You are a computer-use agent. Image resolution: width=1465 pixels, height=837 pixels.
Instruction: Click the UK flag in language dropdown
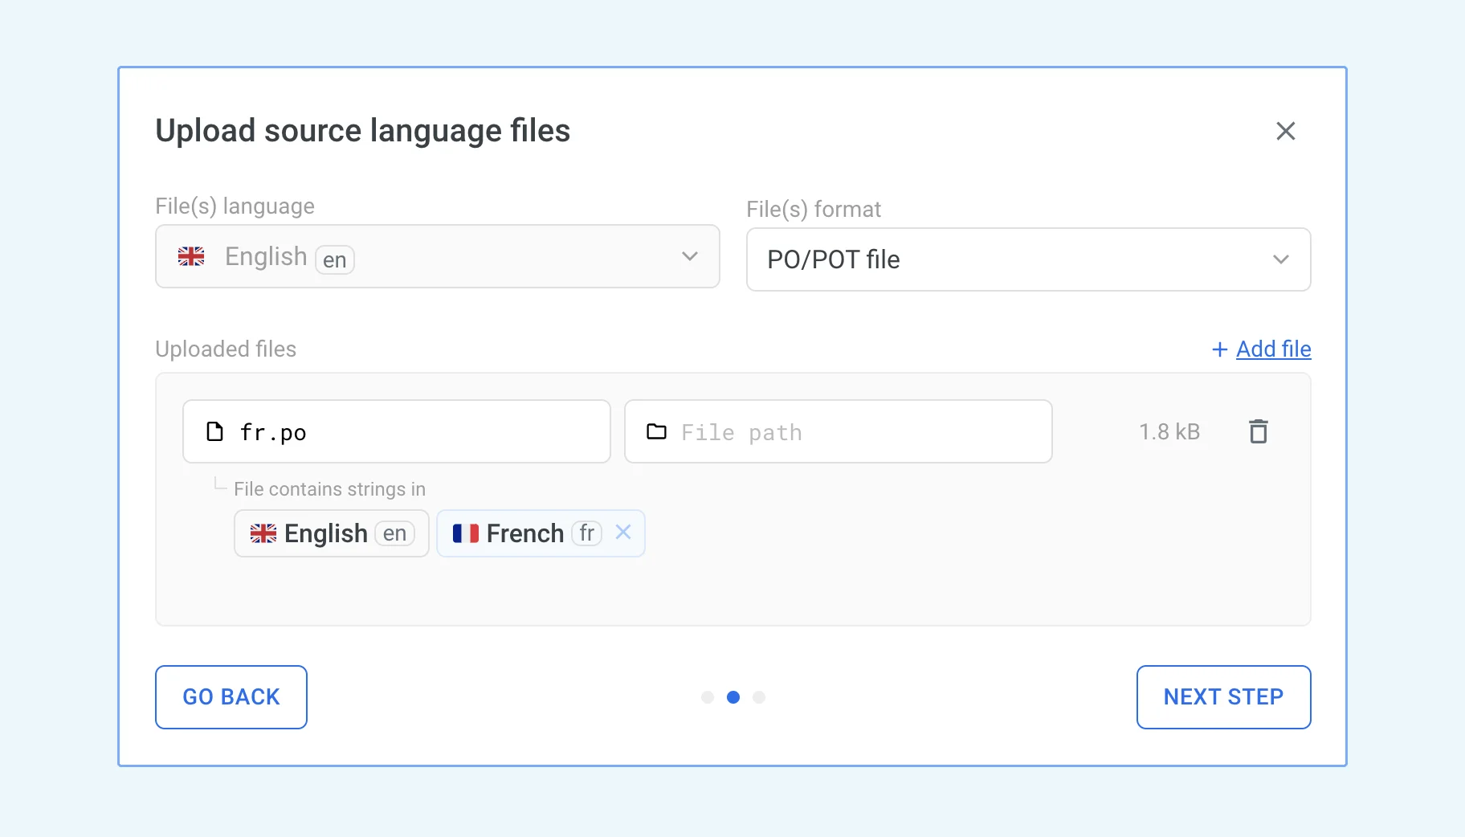[x=191, y=256]
